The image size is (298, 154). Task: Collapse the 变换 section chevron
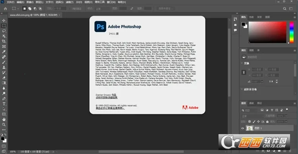[242, 63]
